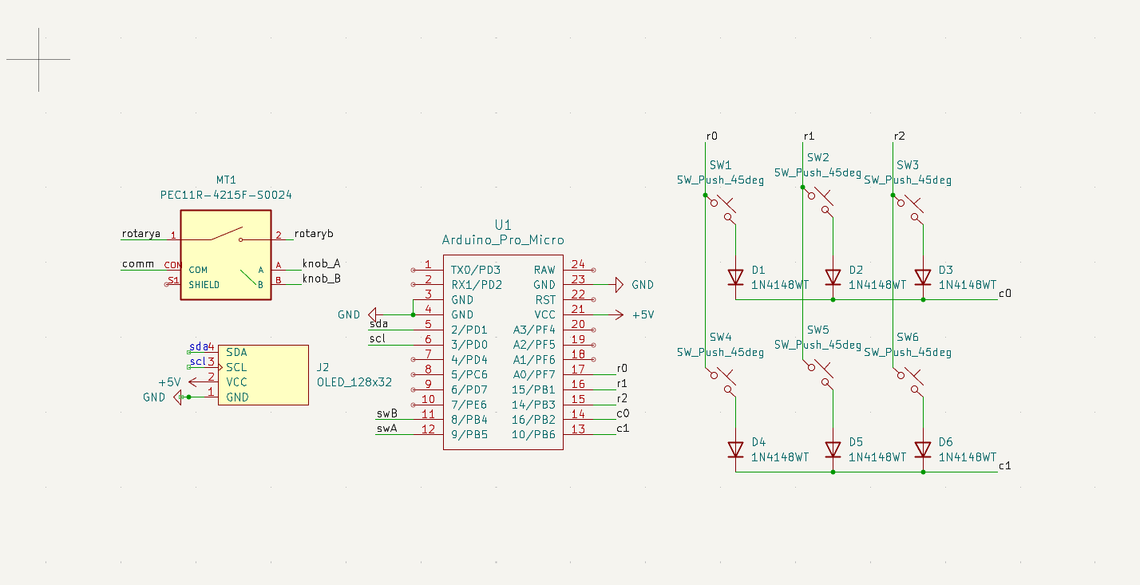Viewport: 1140px width, 585px height.
Task: Click the GND power symbol at pin 23
Action: pyautogui.click(x=619, y=284)
